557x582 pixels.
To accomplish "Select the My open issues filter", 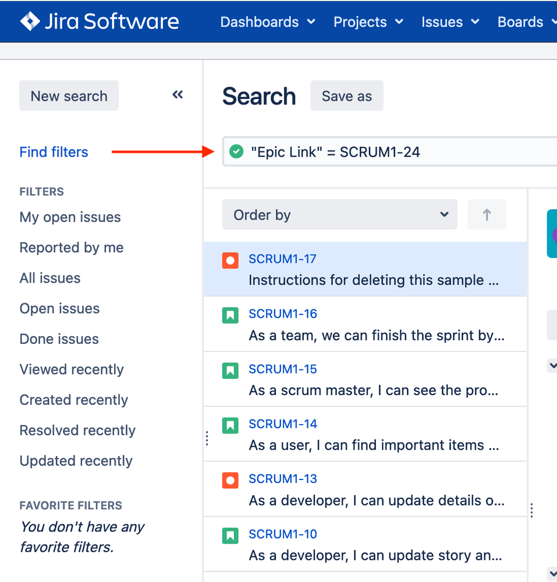I will [x=70, y=217].
